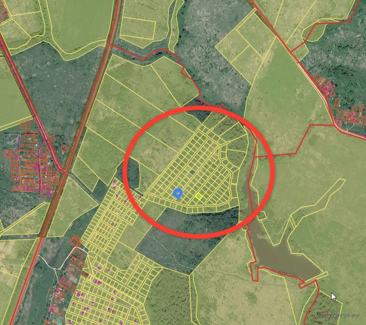
Task: Click the Yandex watermark at map top
Action: [x=203, y=13]
